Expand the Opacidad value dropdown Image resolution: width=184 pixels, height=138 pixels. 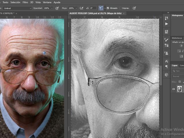click(52, 8)
